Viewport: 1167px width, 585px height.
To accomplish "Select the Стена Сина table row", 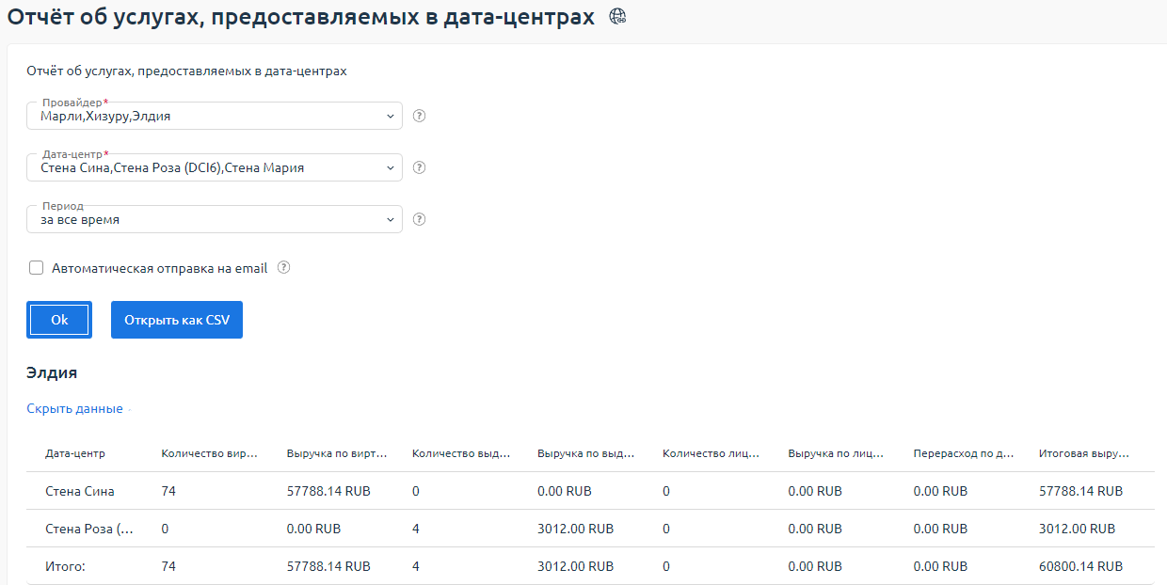I will (80, 491).
